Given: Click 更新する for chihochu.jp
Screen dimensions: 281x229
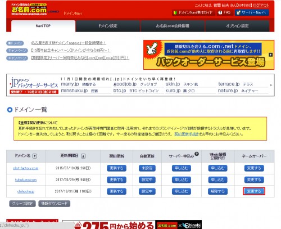Looking at the screenshot, I should (x=116, y=191).
